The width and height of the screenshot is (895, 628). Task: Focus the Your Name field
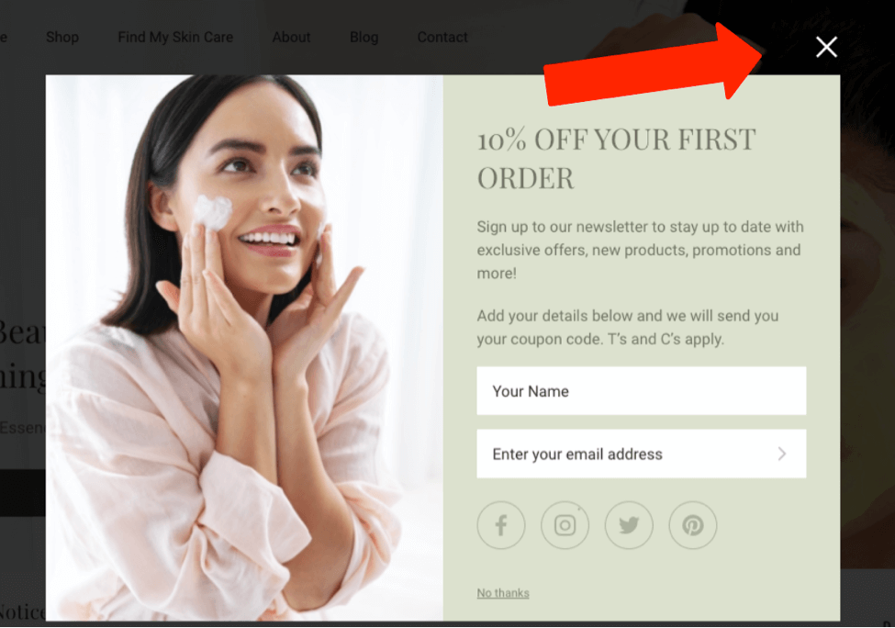click(642, 391)
